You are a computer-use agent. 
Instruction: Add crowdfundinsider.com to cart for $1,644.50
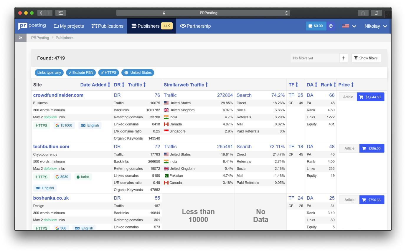point(370,97)
